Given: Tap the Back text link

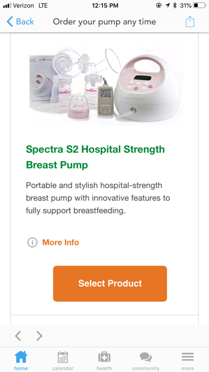Looking at the screenshot, I should (25, 22).
